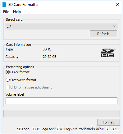The height and width of the screenshot is (134, 123).
Task: Click the SD-3C trademark notice text
Action: pos(67,129)
